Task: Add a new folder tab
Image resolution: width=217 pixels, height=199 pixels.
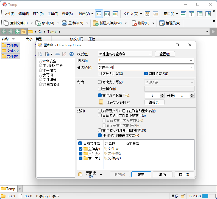Action: coord(20,189)
